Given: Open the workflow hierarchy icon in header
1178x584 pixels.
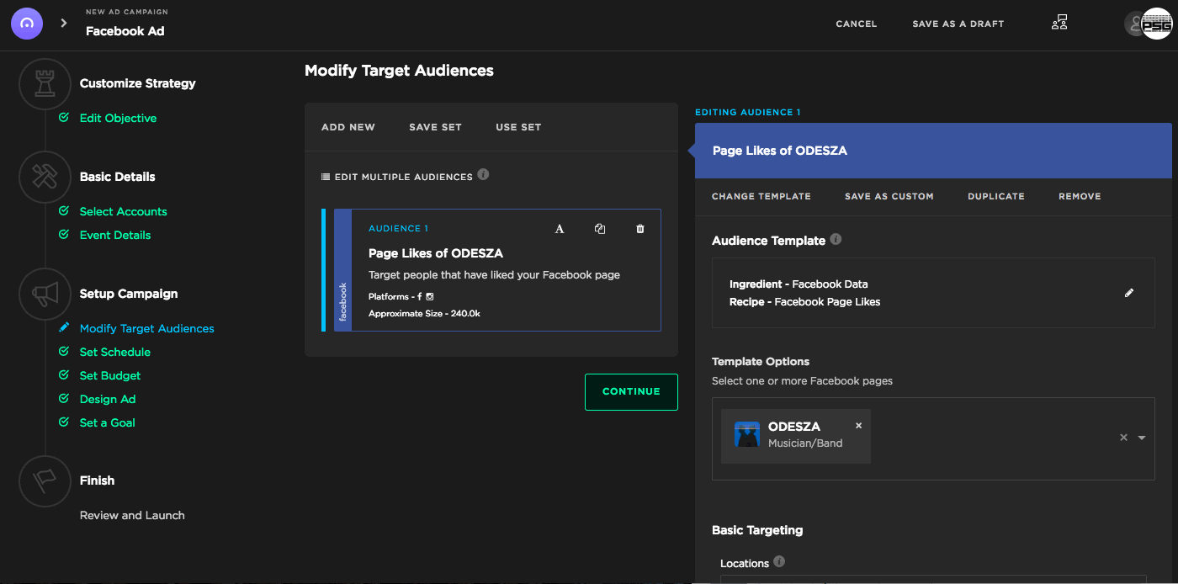Looking at the screenshot, I should [1059, 23].
